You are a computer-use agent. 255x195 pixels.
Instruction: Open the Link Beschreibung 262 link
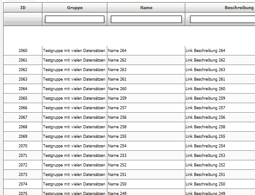(x=205, y=60)
